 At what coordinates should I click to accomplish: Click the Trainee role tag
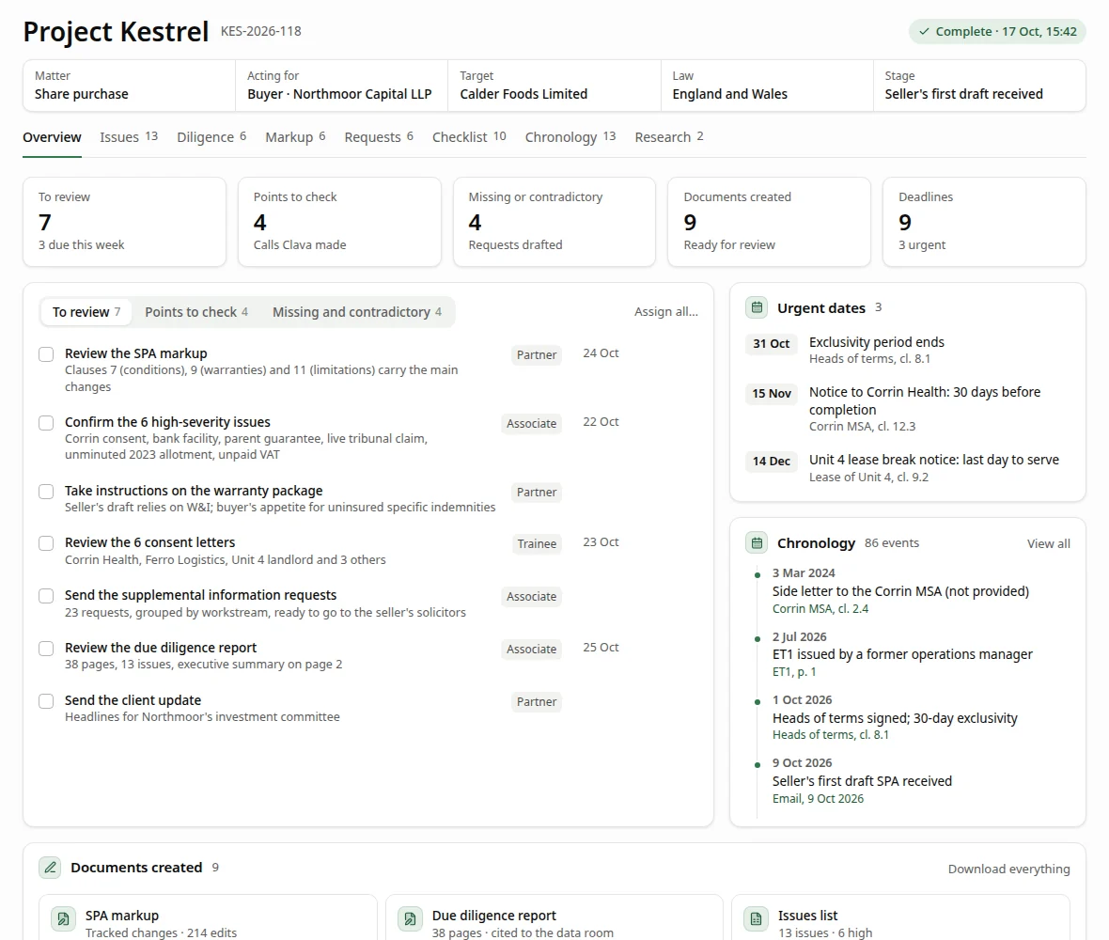[x=537, y=544]
